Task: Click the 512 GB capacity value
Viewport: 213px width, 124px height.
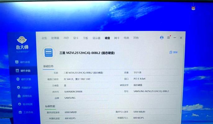Action: pos(138,73)
